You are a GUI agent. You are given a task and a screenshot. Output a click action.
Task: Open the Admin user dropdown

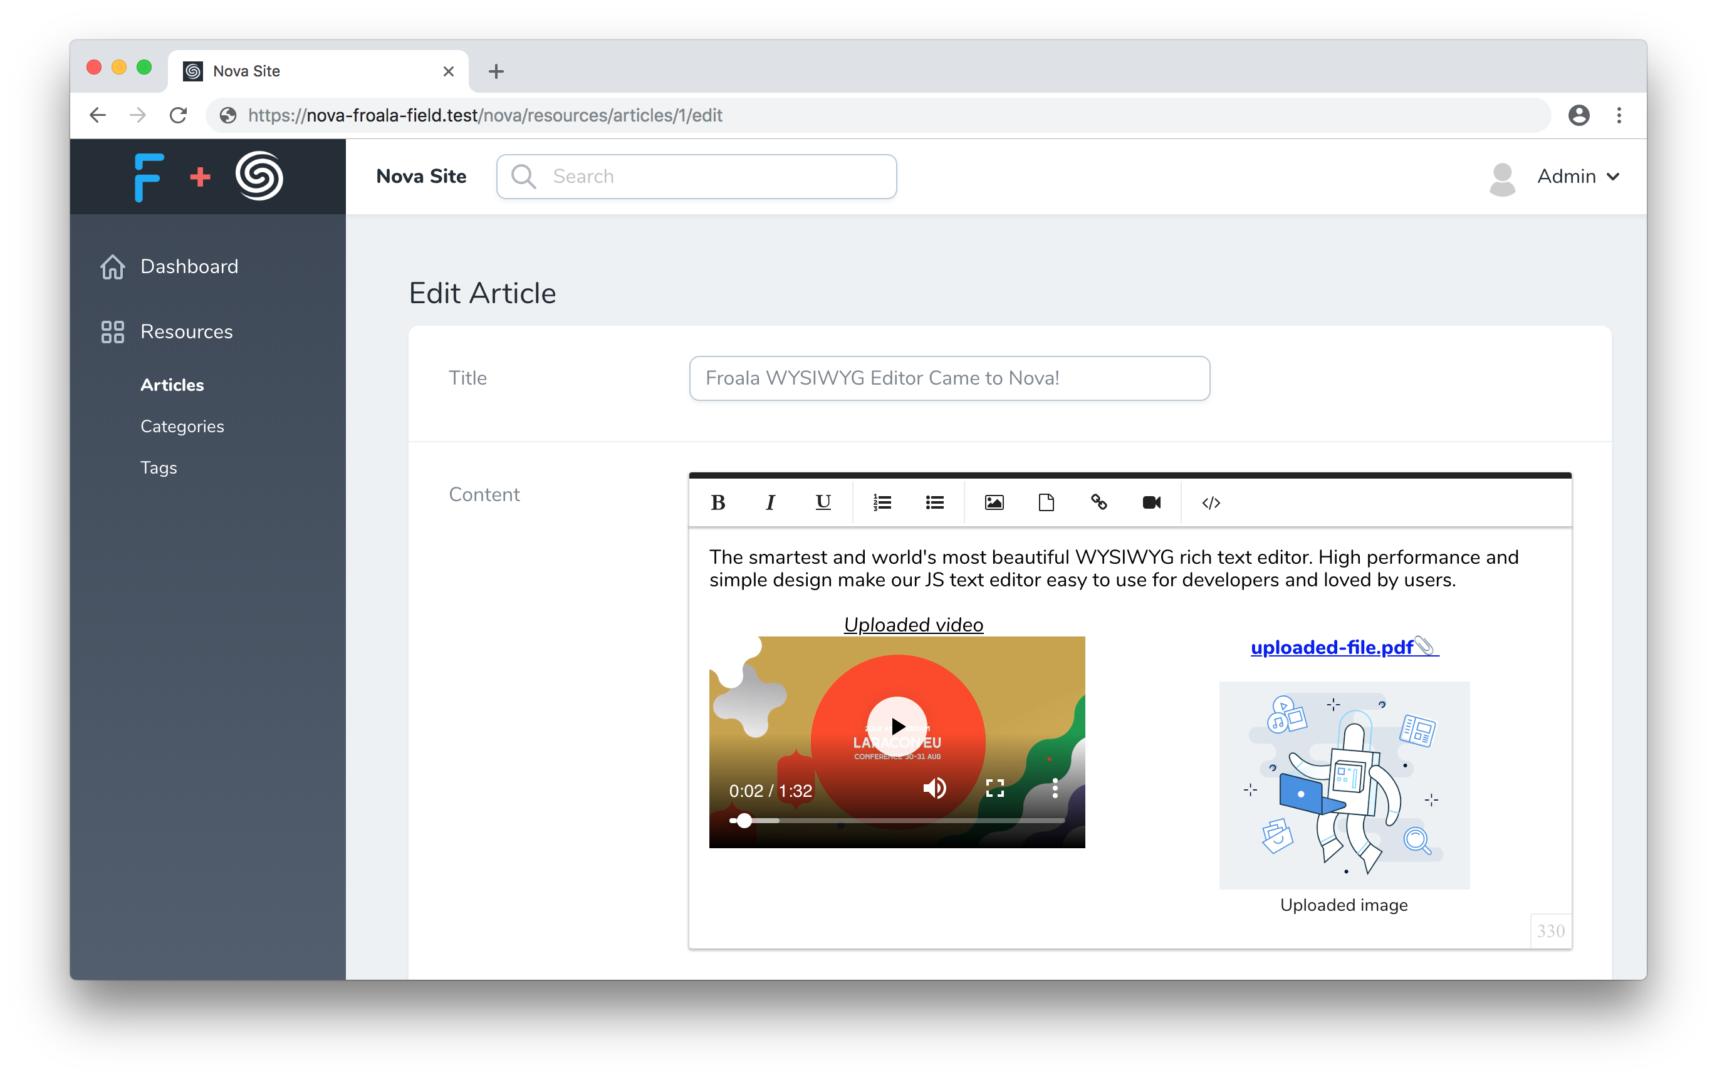tap(1577, 176)
